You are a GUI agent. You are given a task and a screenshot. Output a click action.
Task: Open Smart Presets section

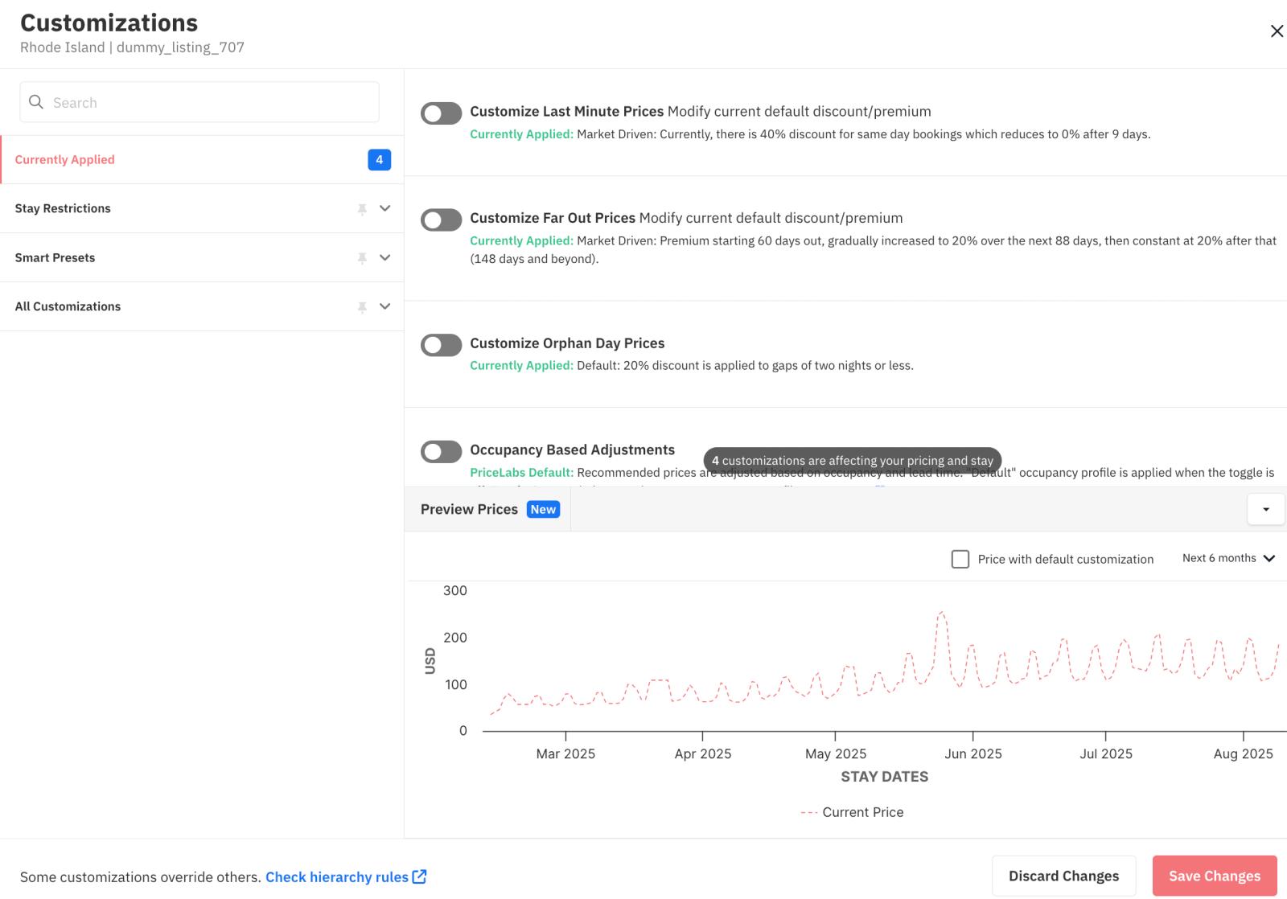(x=202, y=257)
